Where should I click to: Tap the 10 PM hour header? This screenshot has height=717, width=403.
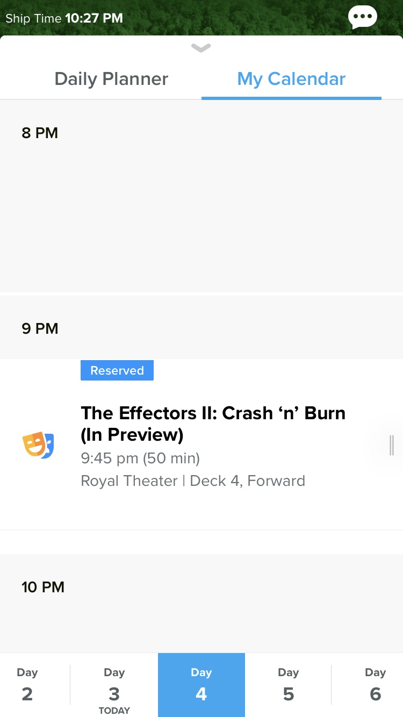[x=43, y=587]
